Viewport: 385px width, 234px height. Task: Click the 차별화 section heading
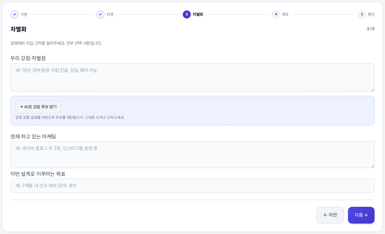pos(19,29)
